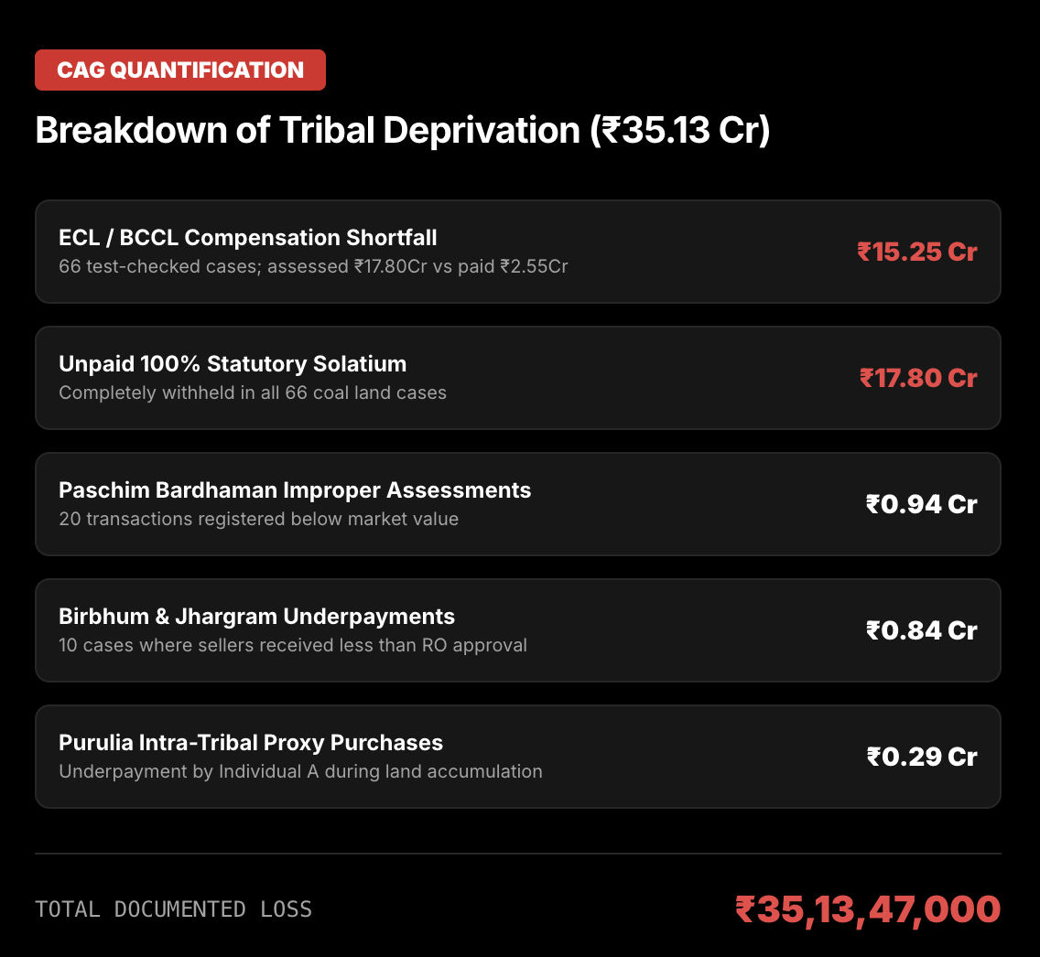This screenshot has height=957, width=1040.
Task: Click the ₹0.94 Cr value
Action: click(x=921, y=504)
